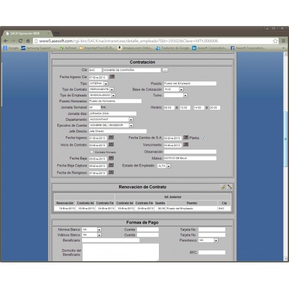The width and height of the screenshot is (289, 289).
Task: Check the Contrato Firmado checkbox
Action: 92,151
